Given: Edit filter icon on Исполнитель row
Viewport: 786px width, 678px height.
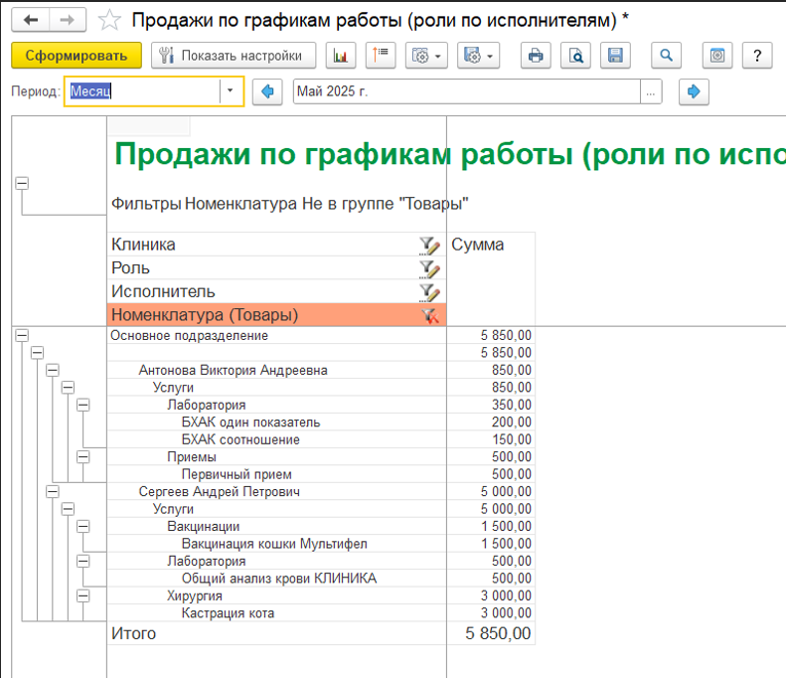Looking at the screenshot, I should [x=429, y=293].
